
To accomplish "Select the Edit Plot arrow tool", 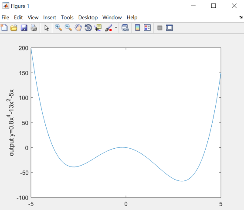I will click(47, 28).
